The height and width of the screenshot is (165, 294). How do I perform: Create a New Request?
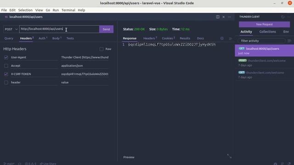click(x=265, y=24)
